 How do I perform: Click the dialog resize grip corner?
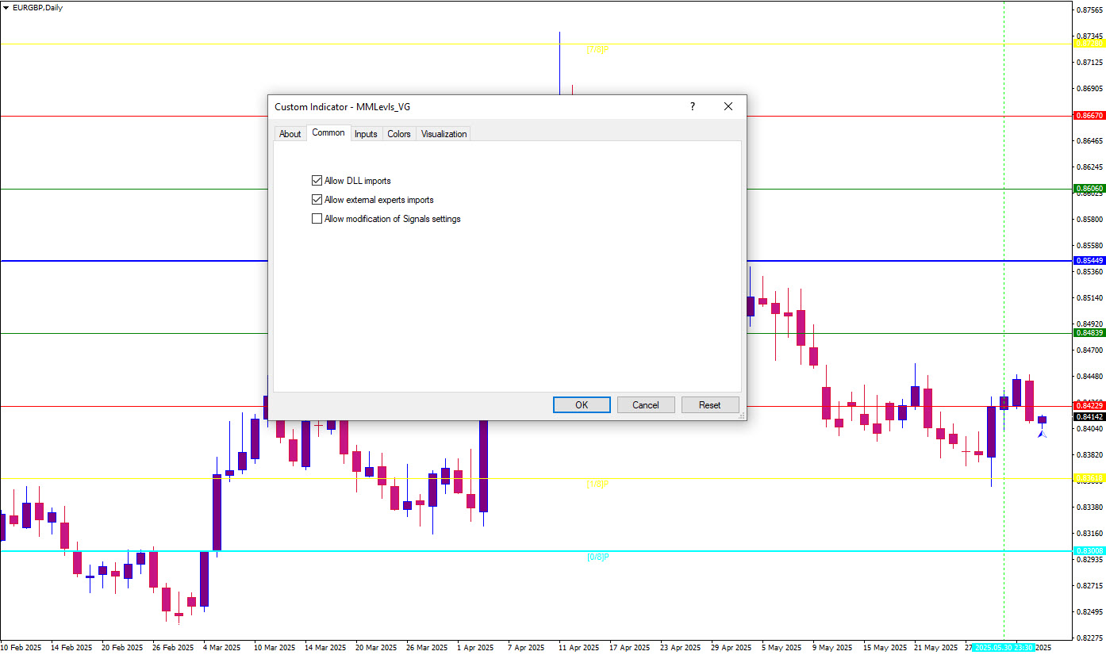coord(742,416)
